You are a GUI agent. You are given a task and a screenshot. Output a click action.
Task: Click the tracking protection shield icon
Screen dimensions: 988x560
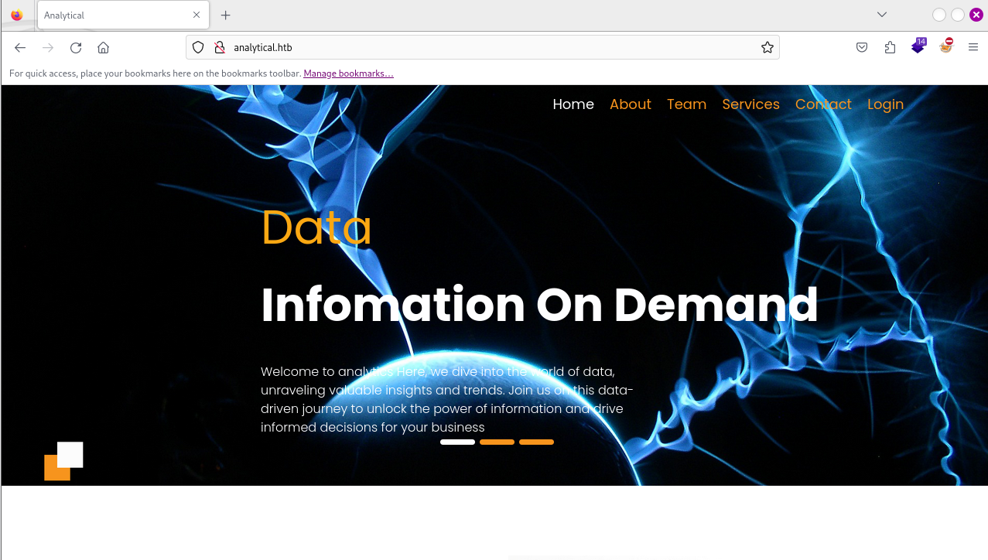pos(198,47)
